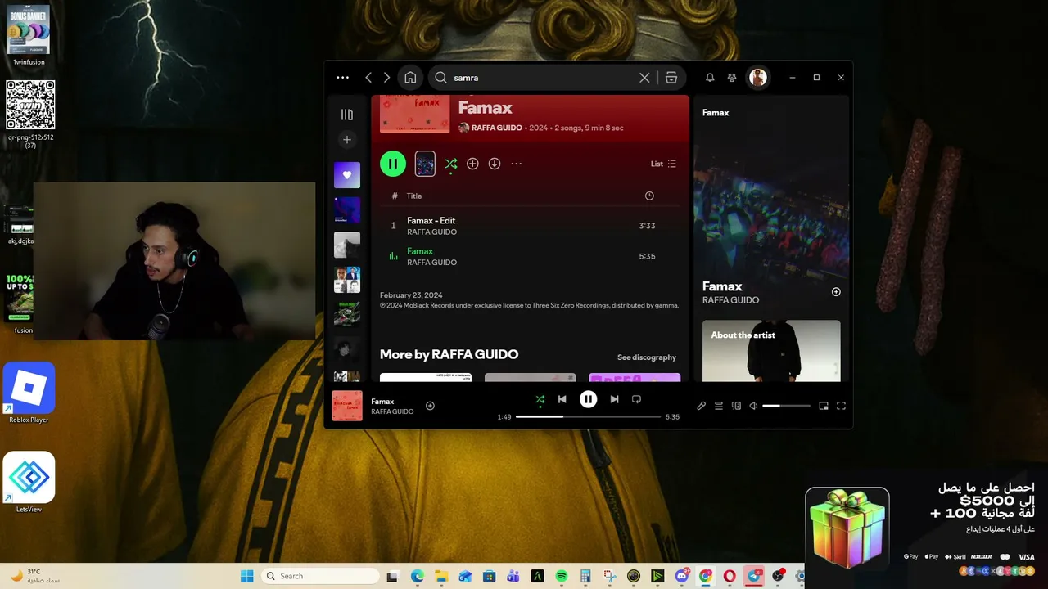Open more options for Famax album
Screen dimensions: 1048x589
(x=517, y=164)
